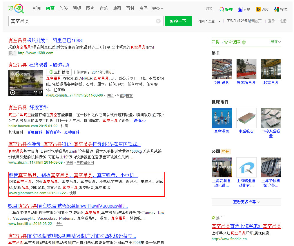
Task: Open the 音乐 tab
Action: 104,8
